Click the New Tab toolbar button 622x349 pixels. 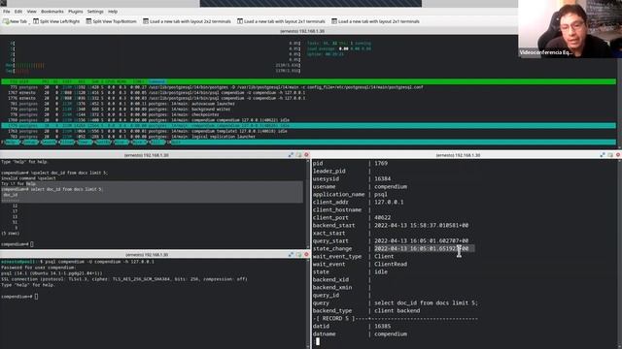(x=16, y=21)
